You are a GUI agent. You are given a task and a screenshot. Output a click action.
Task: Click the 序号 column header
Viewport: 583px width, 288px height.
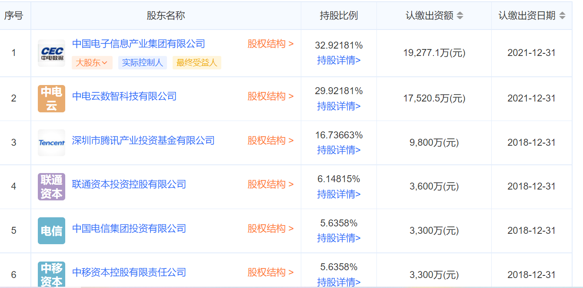13,16
